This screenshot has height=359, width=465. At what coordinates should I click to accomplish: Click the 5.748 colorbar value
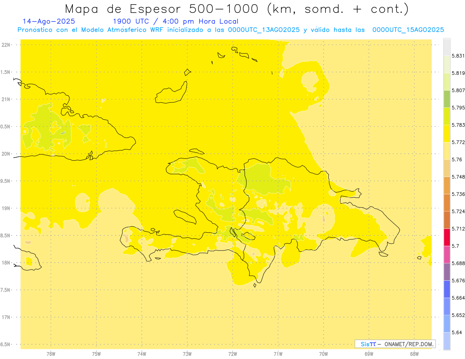tap(458, 177)
